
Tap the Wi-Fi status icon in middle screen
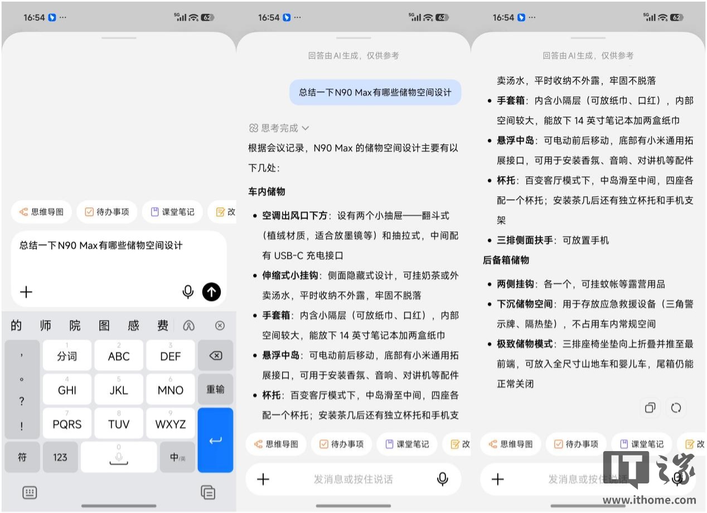click(428, 17)
